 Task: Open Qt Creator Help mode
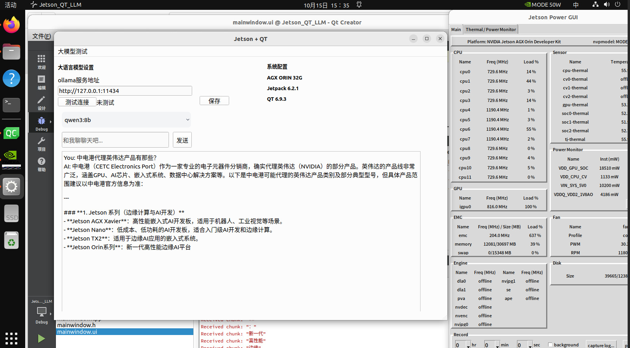pos(41,164)
